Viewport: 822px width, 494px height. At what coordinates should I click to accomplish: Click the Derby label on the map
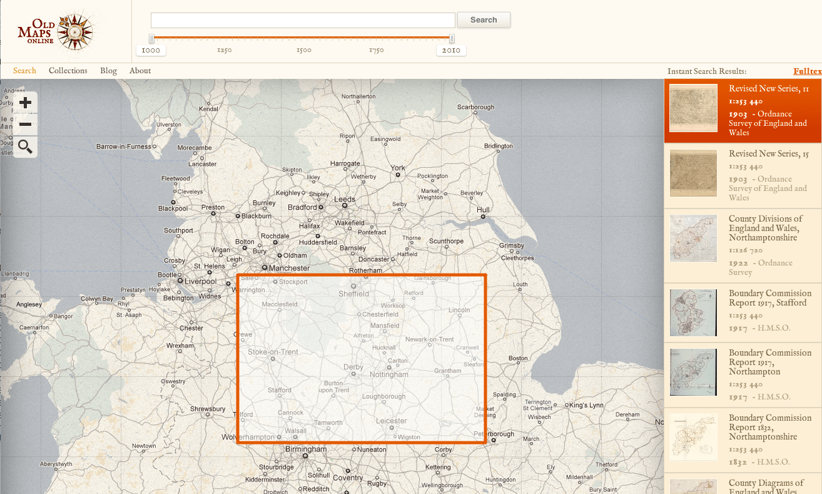(353, 367)
